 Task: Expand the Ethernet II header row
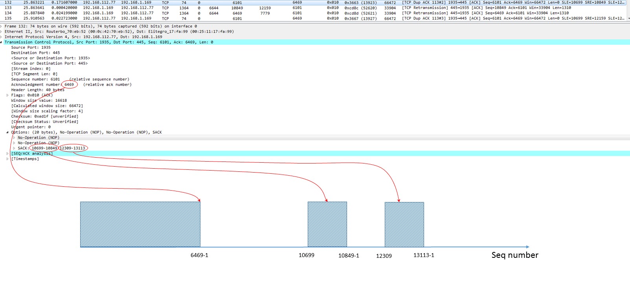point(1,31)
